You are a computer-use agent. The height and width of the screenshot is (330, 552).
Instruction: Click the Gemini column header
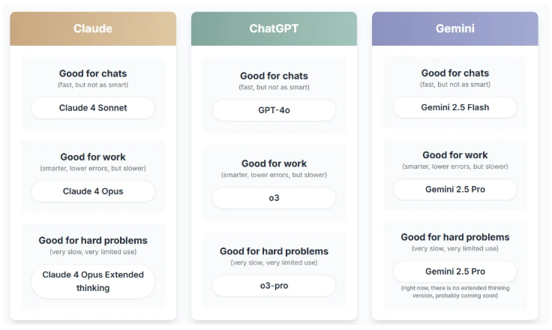[454, 28]
